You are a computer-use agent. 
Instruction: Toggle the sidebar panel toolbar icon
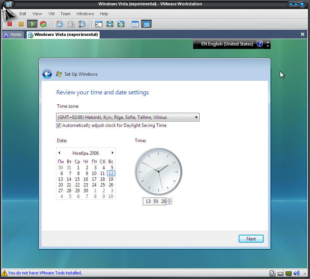click(x=98, y=24)
